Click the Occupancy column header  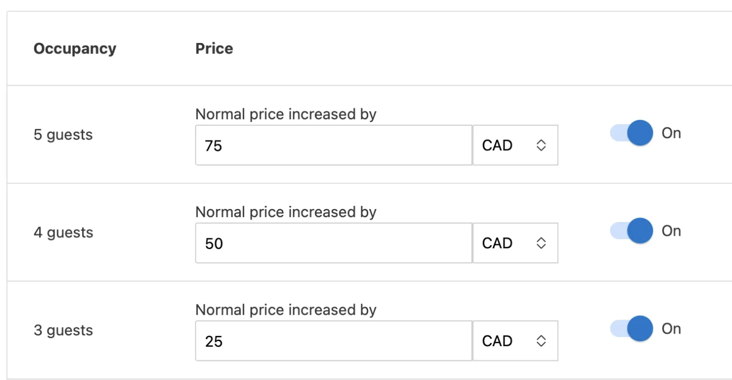coord(75,48)
